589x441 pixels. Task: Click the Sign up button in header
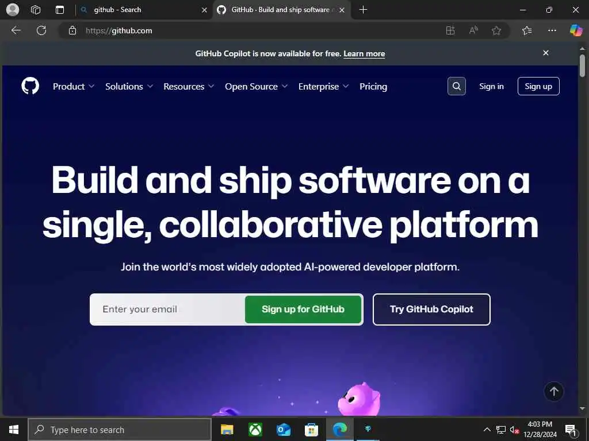[538, 86]
